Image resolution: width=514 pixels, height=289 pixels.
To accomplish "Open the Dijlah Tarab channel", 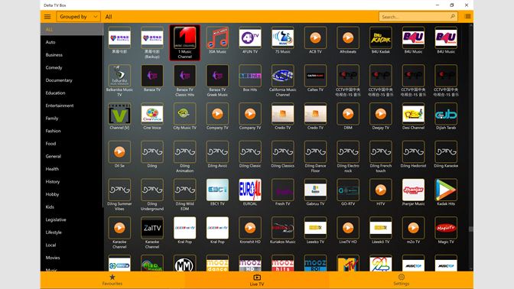I will [x=446, y=116].
